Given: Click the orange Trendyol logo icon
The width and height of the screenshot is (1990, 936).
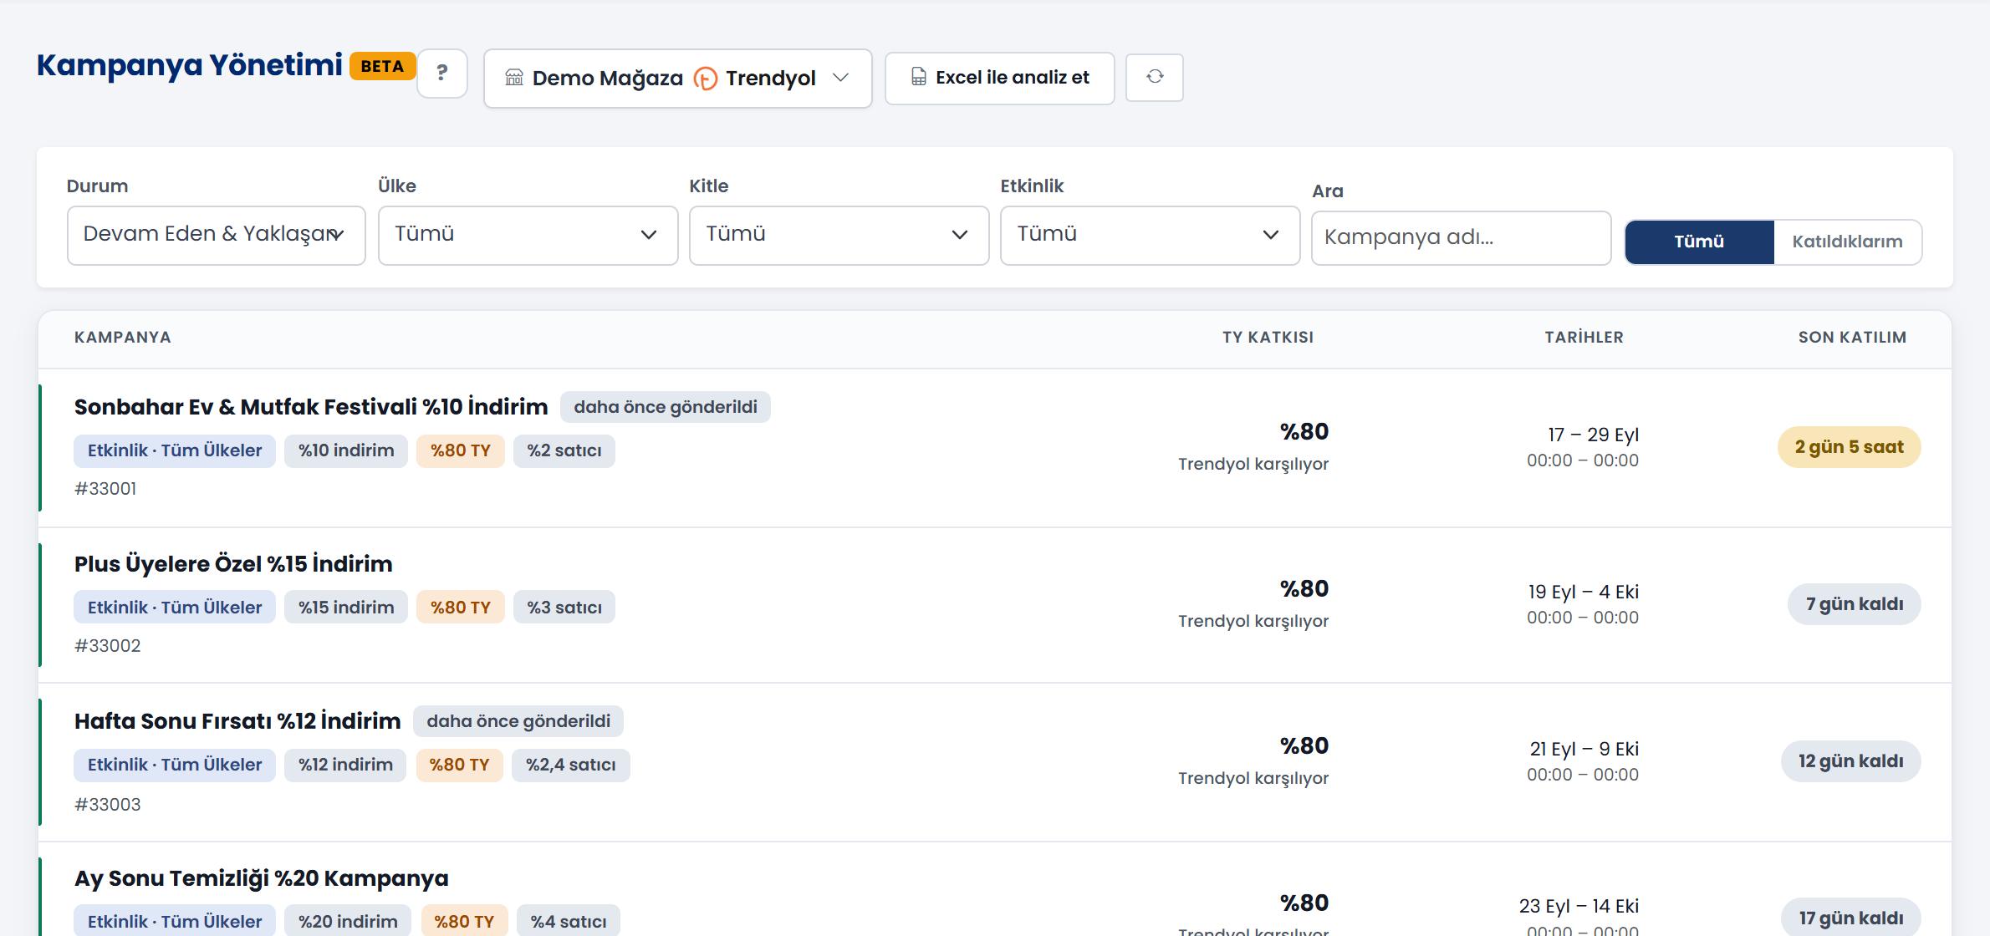Looking at the screenshot, I should (705, 79).
